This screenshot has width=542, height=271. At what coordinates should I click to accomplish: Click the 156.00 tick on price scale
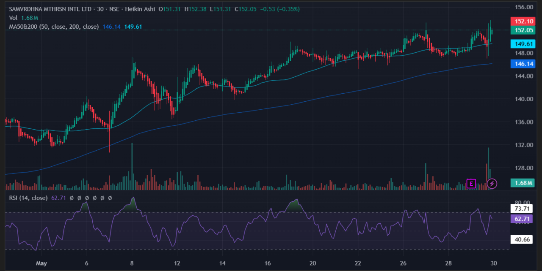[523, 7]
